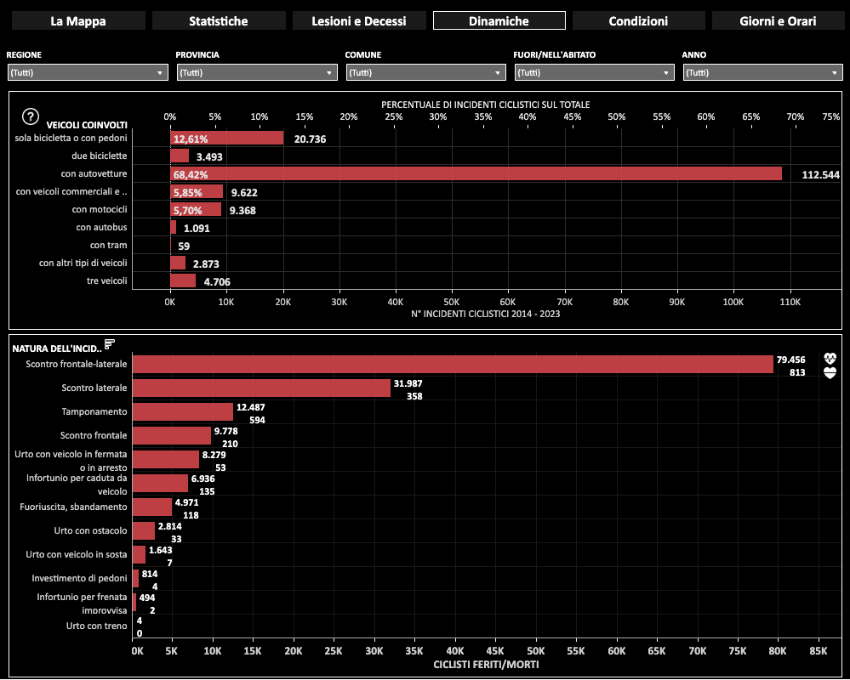850x680 pixels.
Task: Click the heartbeat injured-cyclists icon
Action: coord(830,359)
